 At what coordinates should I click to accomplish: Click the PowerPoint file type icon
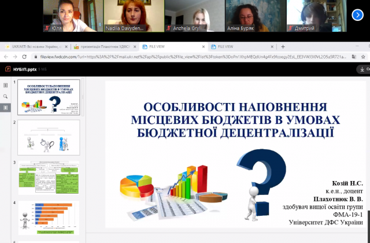point(8,69)
